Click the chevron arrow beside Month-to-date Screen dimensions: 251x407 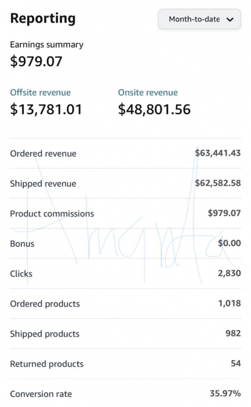(x=230, y=19)
